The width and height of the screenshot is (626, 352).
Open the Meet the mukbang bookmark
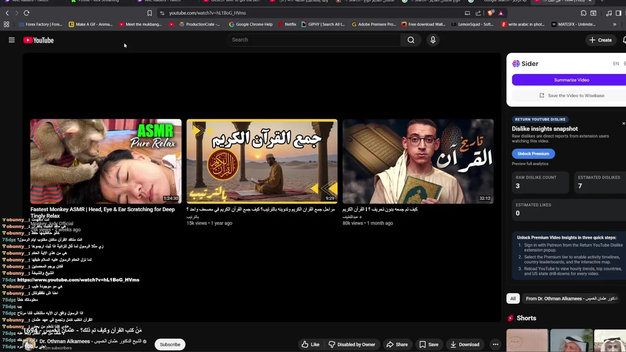coord(140,24)
